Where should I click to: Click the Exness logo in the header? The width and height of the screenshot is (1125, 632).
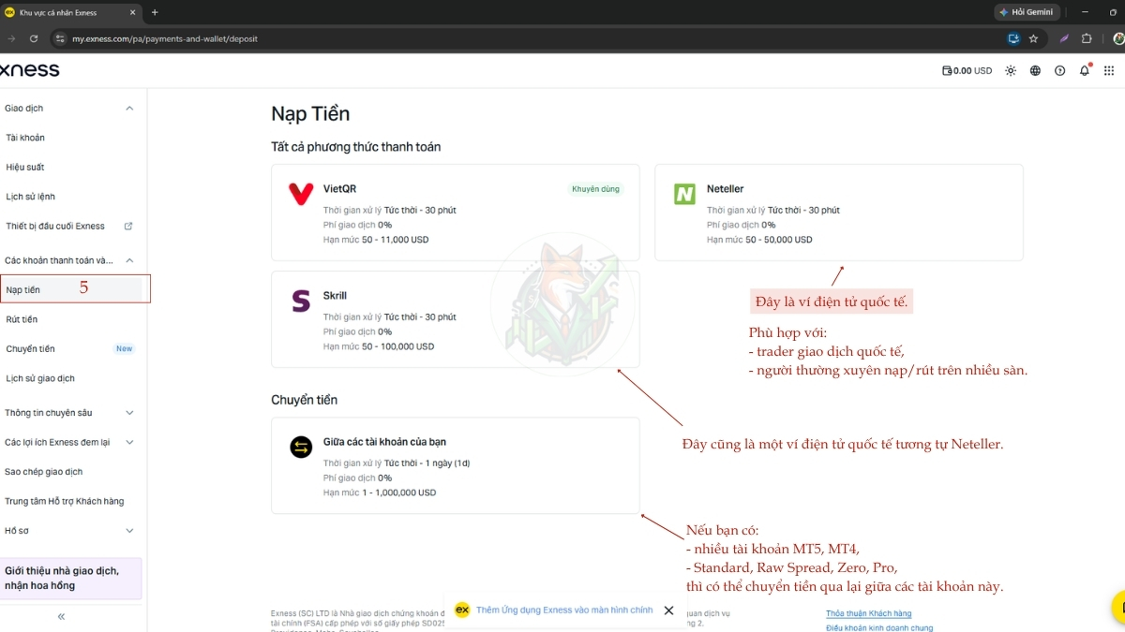pos(29,70)
